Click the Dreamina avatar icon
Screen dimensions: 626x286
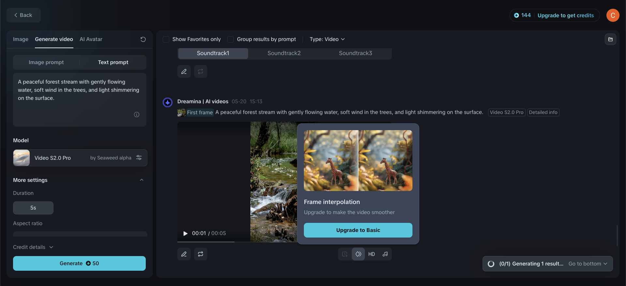click(168, 102)
